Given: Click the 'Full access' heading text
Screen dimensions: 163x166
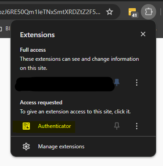Looking at the screenshot, I should (33, 50).
